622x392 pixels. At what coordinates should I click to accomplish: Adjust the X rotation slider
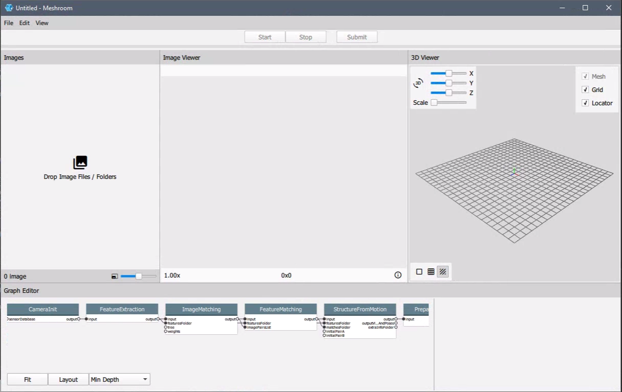pyautogui.click(x=448, y=73)
